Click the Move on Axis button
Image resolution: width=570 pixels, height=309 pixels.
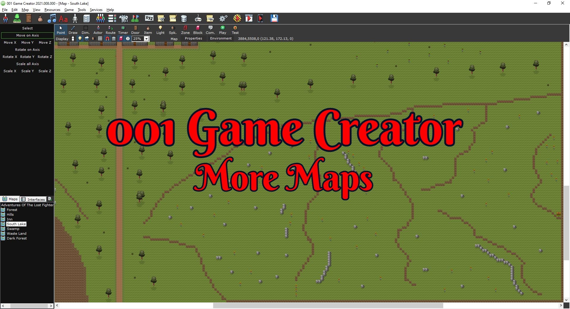[x=27, y=35]
